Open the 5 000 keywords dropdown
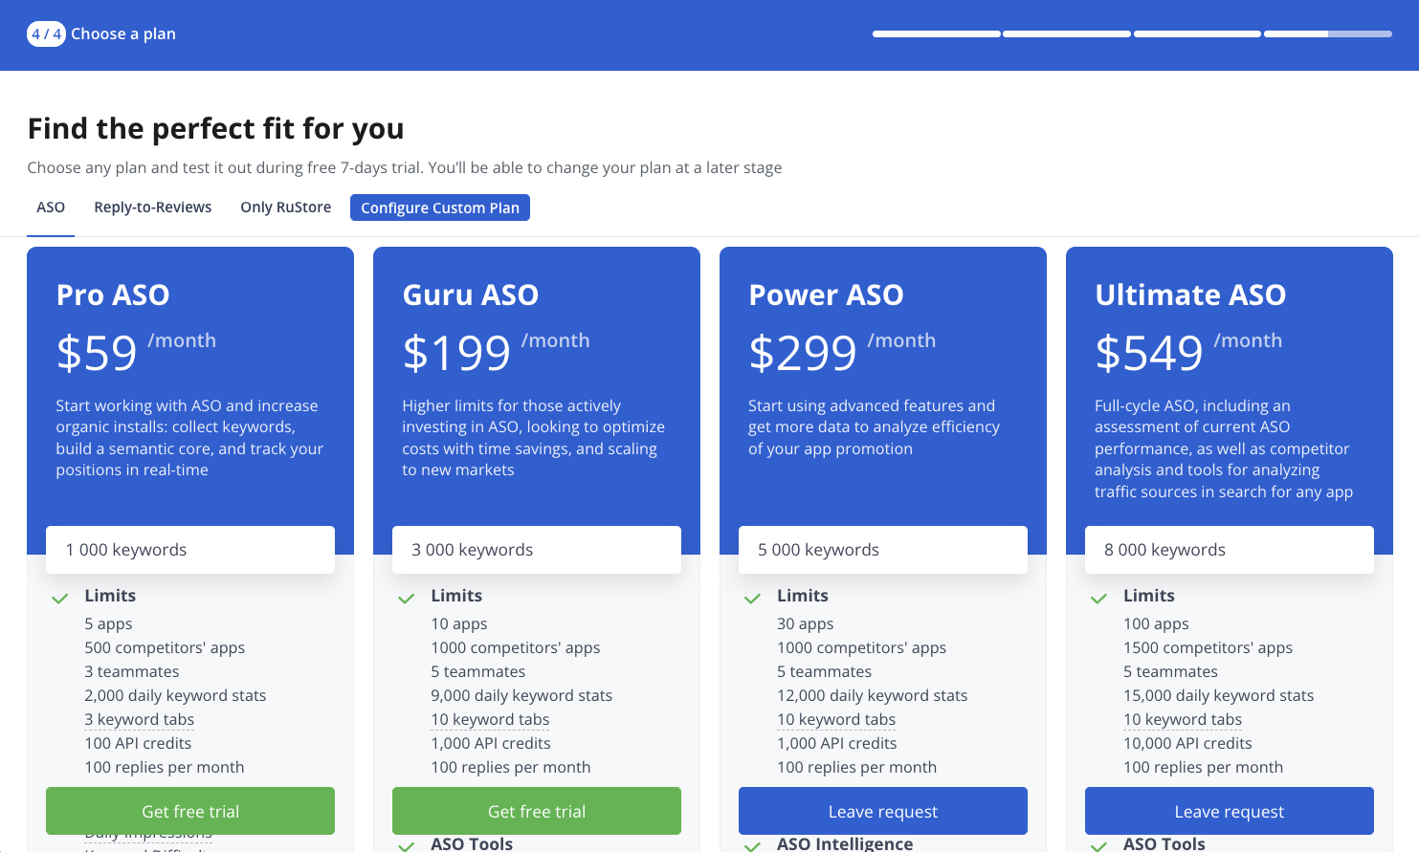Image resolution: width=1419 pixels, height=852 pixels. click(883, 550)
